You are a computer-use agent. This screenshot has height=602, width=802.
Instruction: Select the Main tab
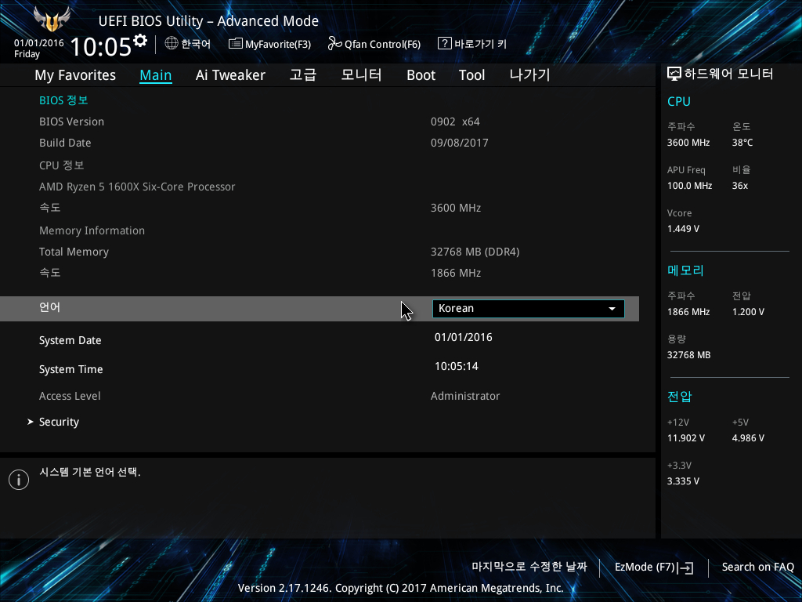(156, 75)
